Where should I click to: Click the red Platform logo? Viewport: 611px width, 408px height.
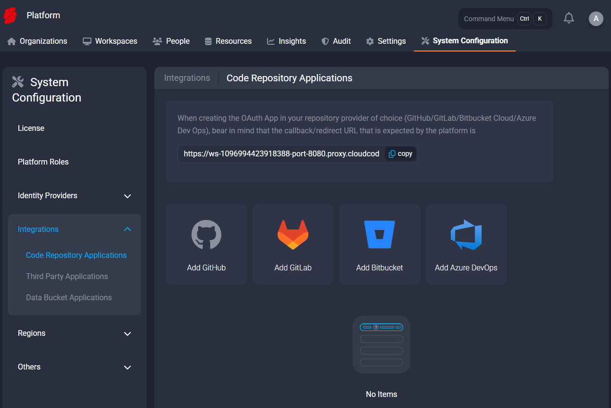point(10,16)
